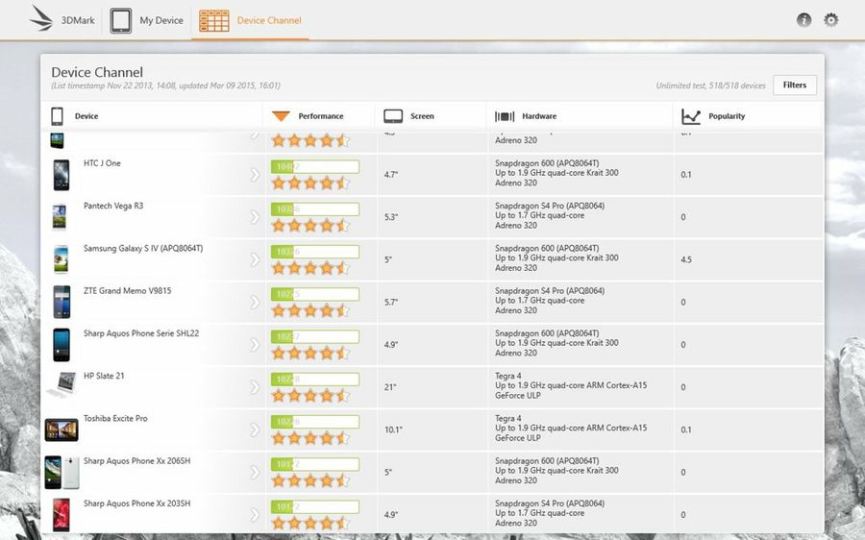865x540 pixels.
Task: Open the Filters button
Action: (794, 85)
